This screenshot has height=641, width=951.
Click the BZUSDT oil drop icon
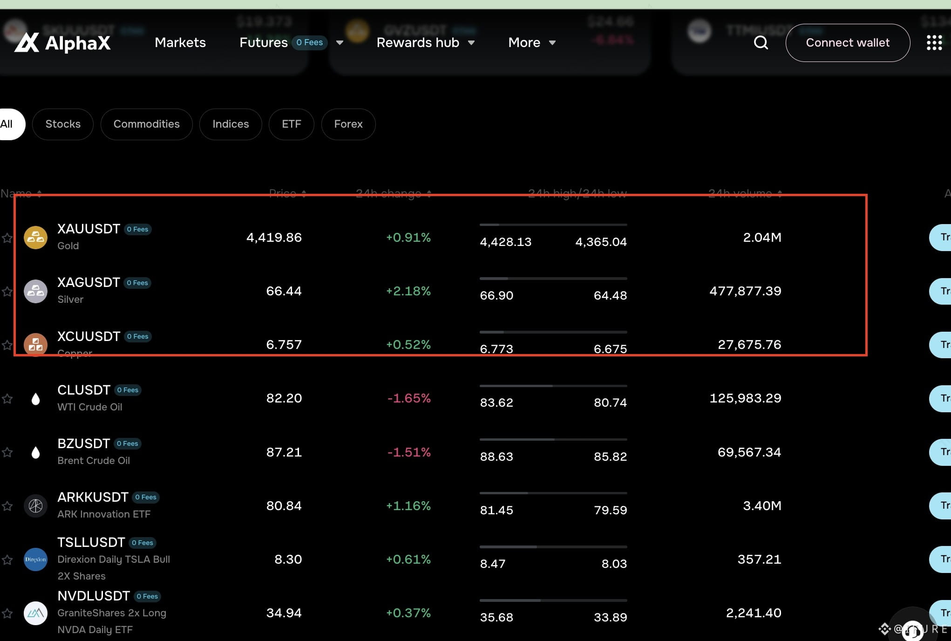(36, 452)
